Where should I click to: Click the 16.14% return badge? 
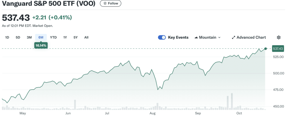(41, 45)
